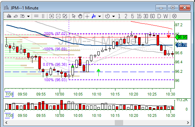Select the hand pan tool
The width and height of the screenshot is (195, 127).
pyautogui.click(x=80, y=16)
